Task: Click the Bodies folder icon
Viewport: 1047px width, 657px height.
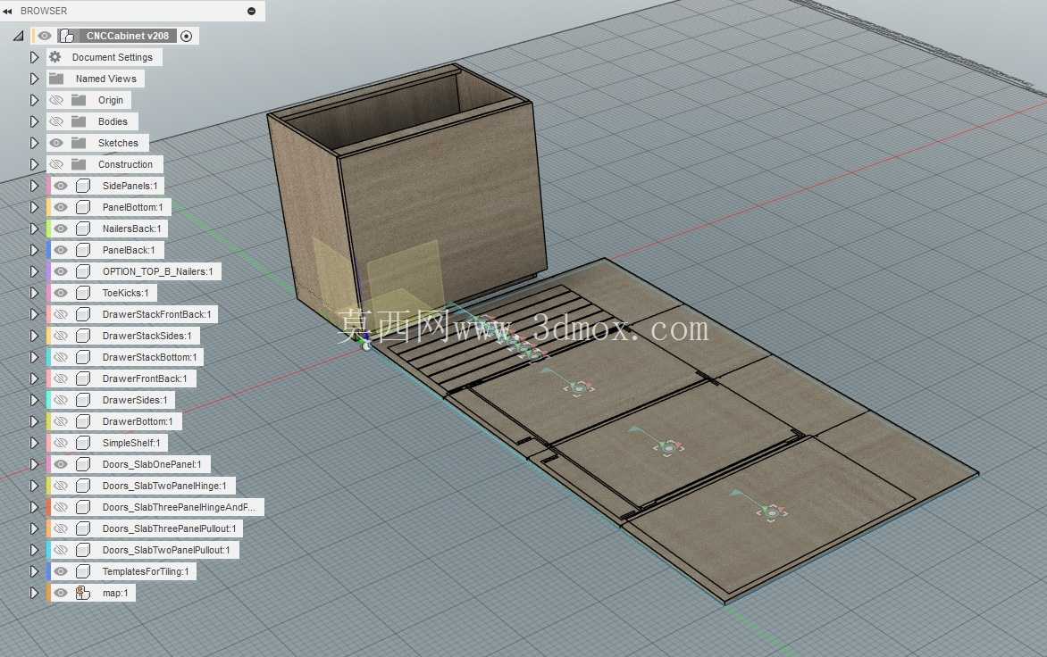Action: pos(79,121)
